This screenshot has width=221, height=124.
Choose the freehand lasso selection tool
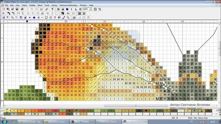[51, 18]
